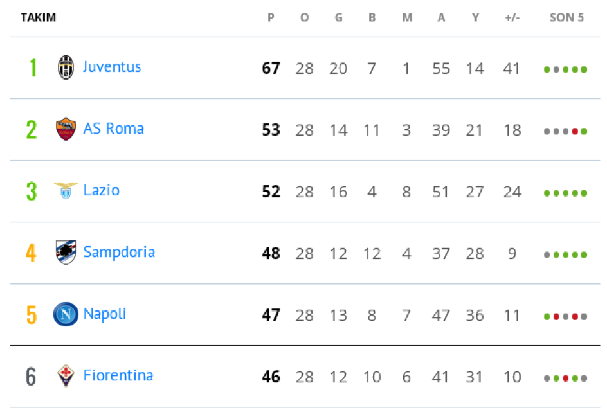This screenshot has width=607, height=410.
Task: Click Napoli last-five form dots
Action: coord(566,317)
